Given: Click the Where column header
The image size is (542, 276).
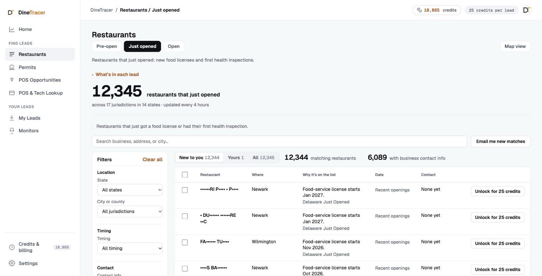Looking at the screenshot, I should tap(257, 175).
